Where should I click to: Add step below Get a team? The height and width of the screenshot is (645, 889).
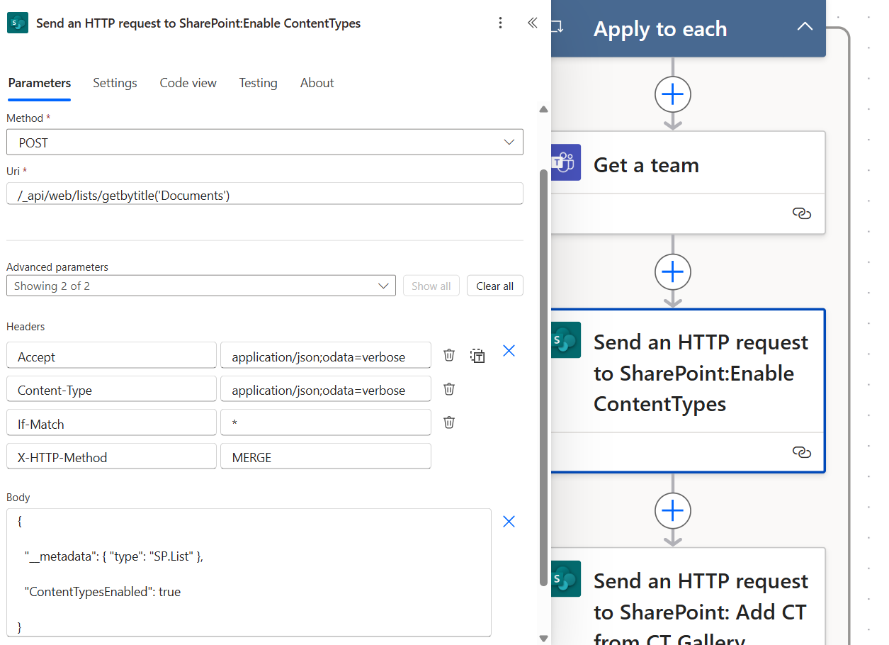pyautogui.click(x=673, y=271)
